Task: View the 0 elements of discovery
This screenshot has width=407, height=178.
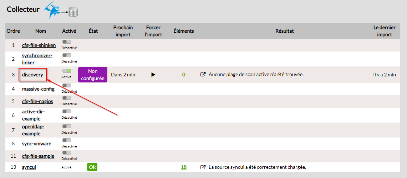Action: (184, 75)
